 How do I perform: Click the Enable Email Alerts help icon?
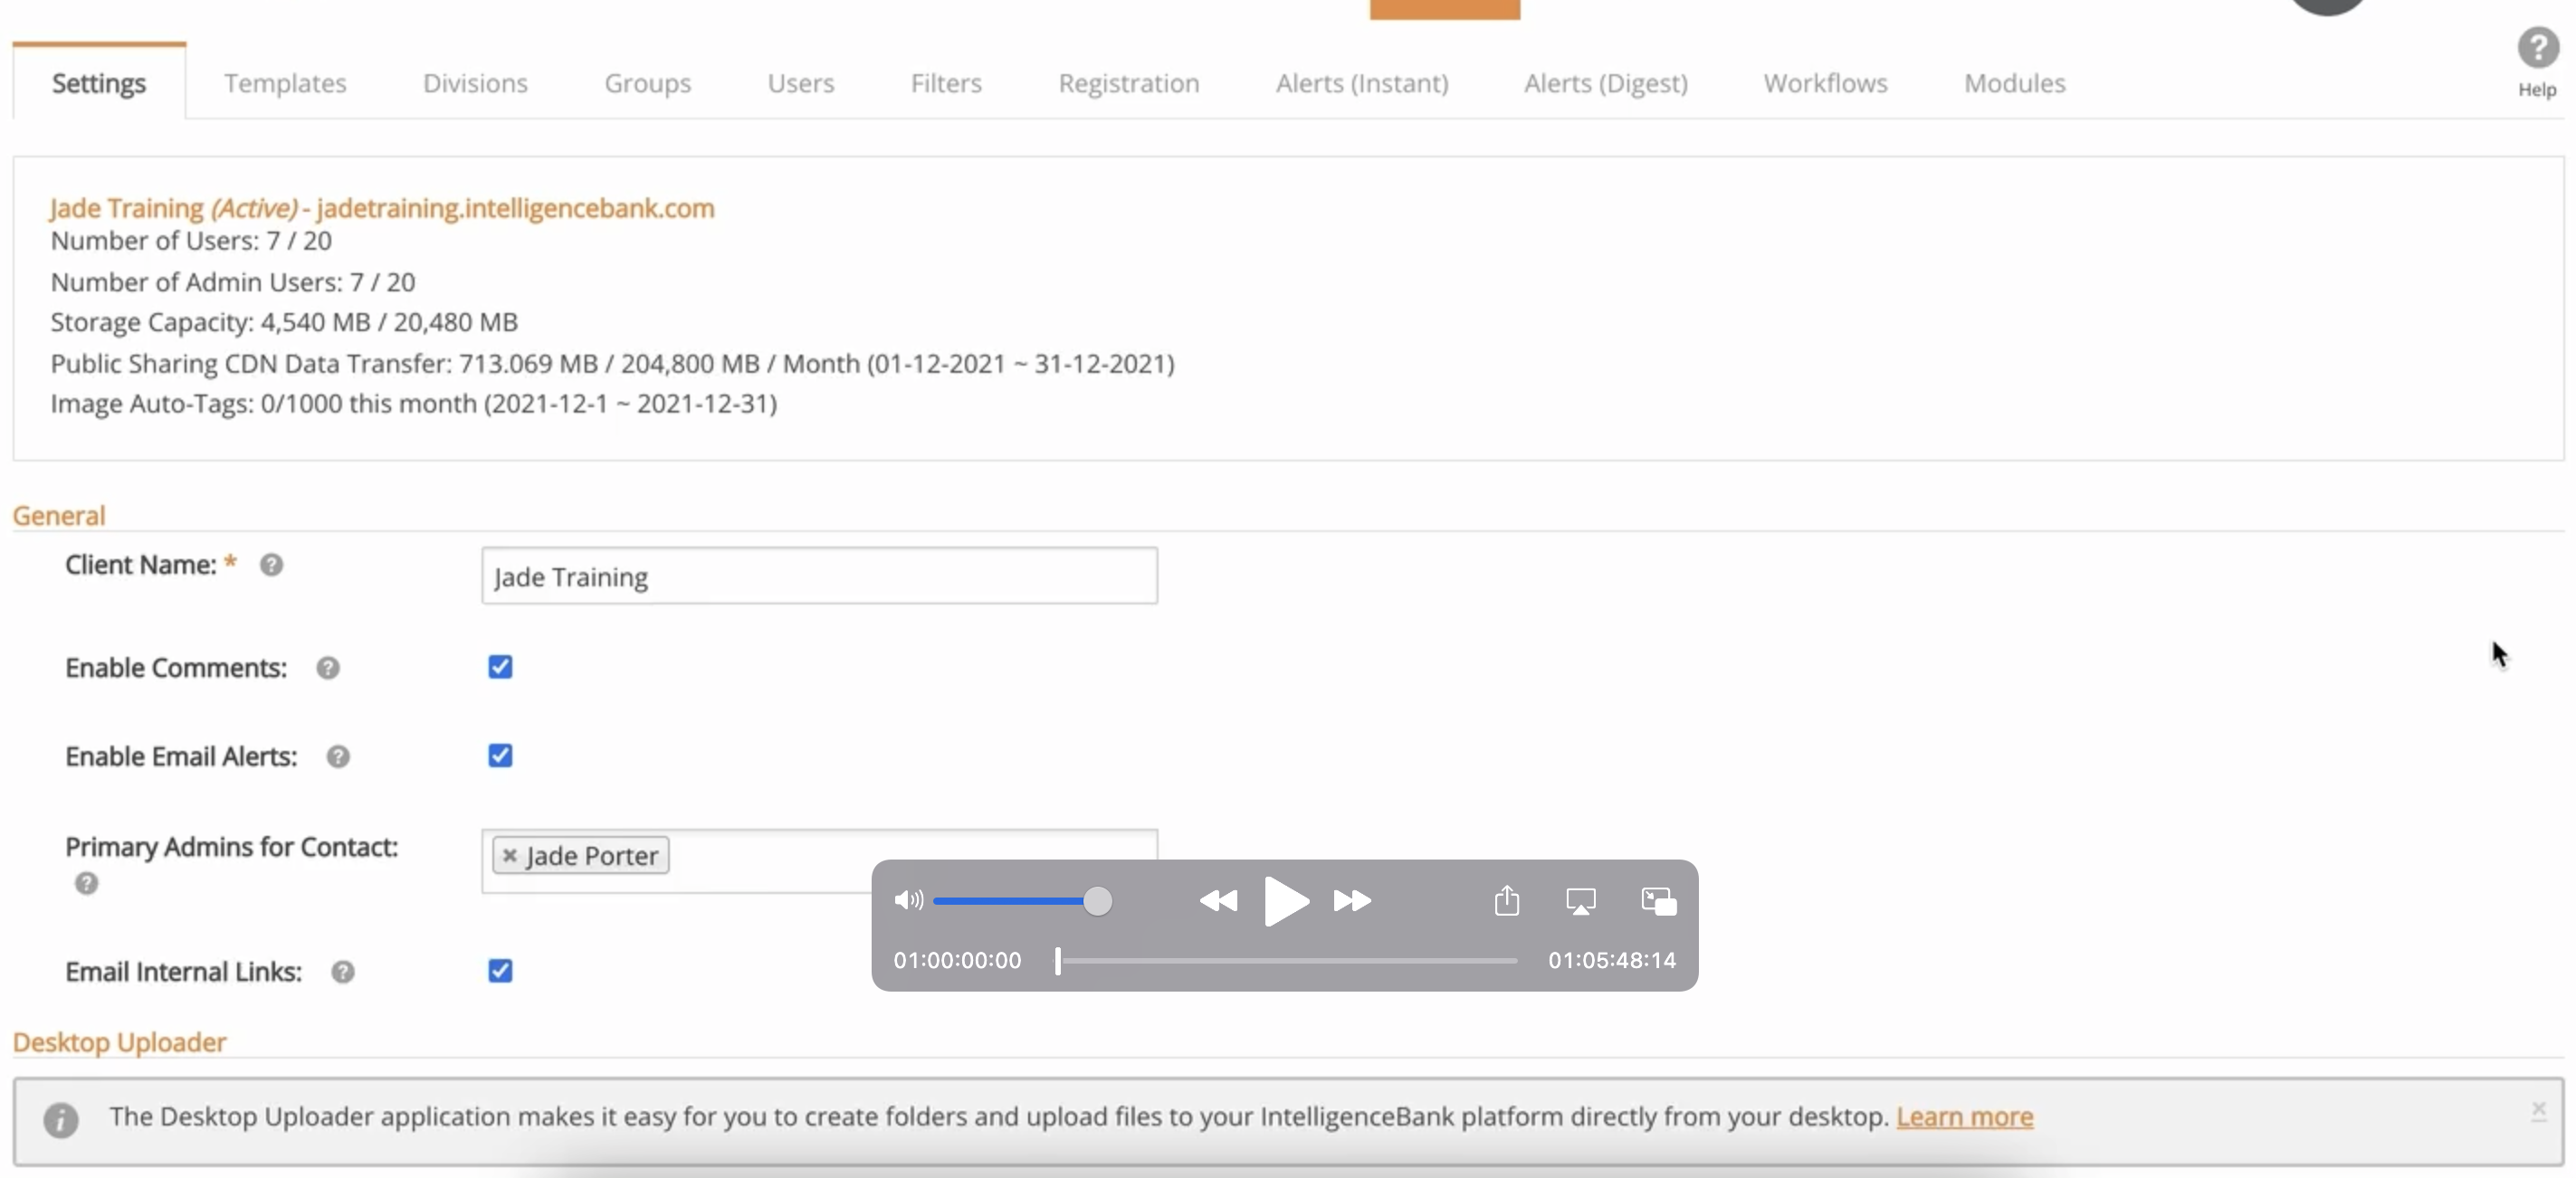(x=338, y=757)
